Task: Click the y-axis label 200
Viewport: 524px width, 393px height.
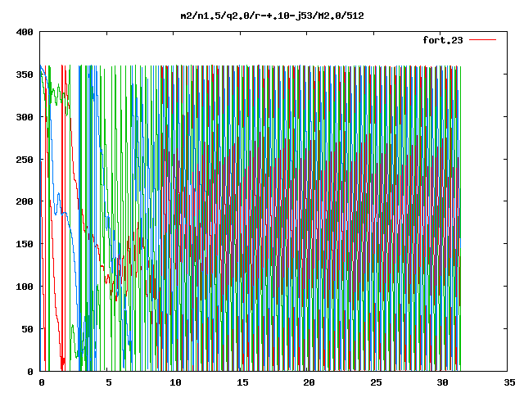Action: (25, 201)
